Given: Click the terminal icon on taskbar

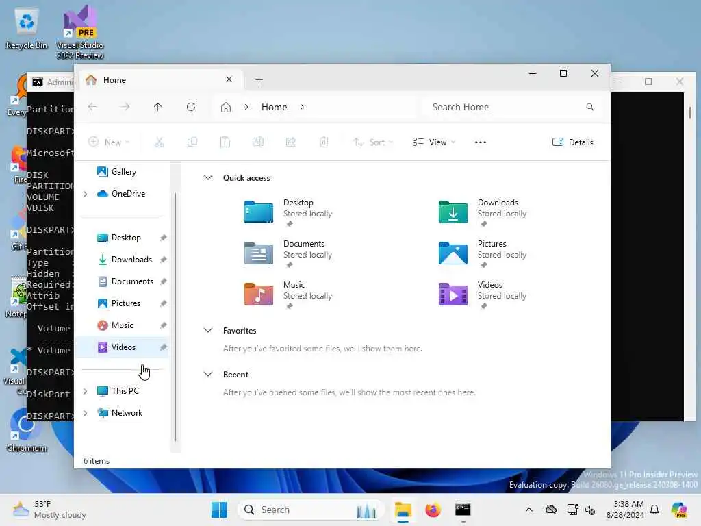Looking at the screenshot, I should [463, 510].
